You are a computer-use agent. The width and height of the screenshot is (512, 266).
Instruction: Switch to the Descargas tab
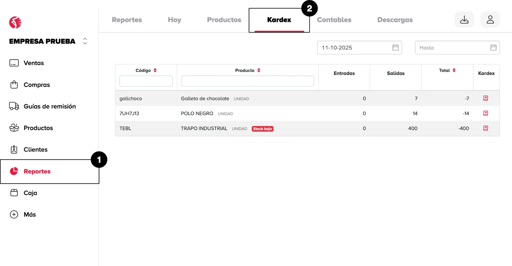coord(395,20)
